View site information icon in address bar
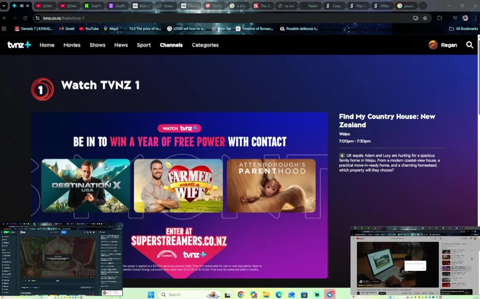The image size is (480, 299). click(37, 18)
